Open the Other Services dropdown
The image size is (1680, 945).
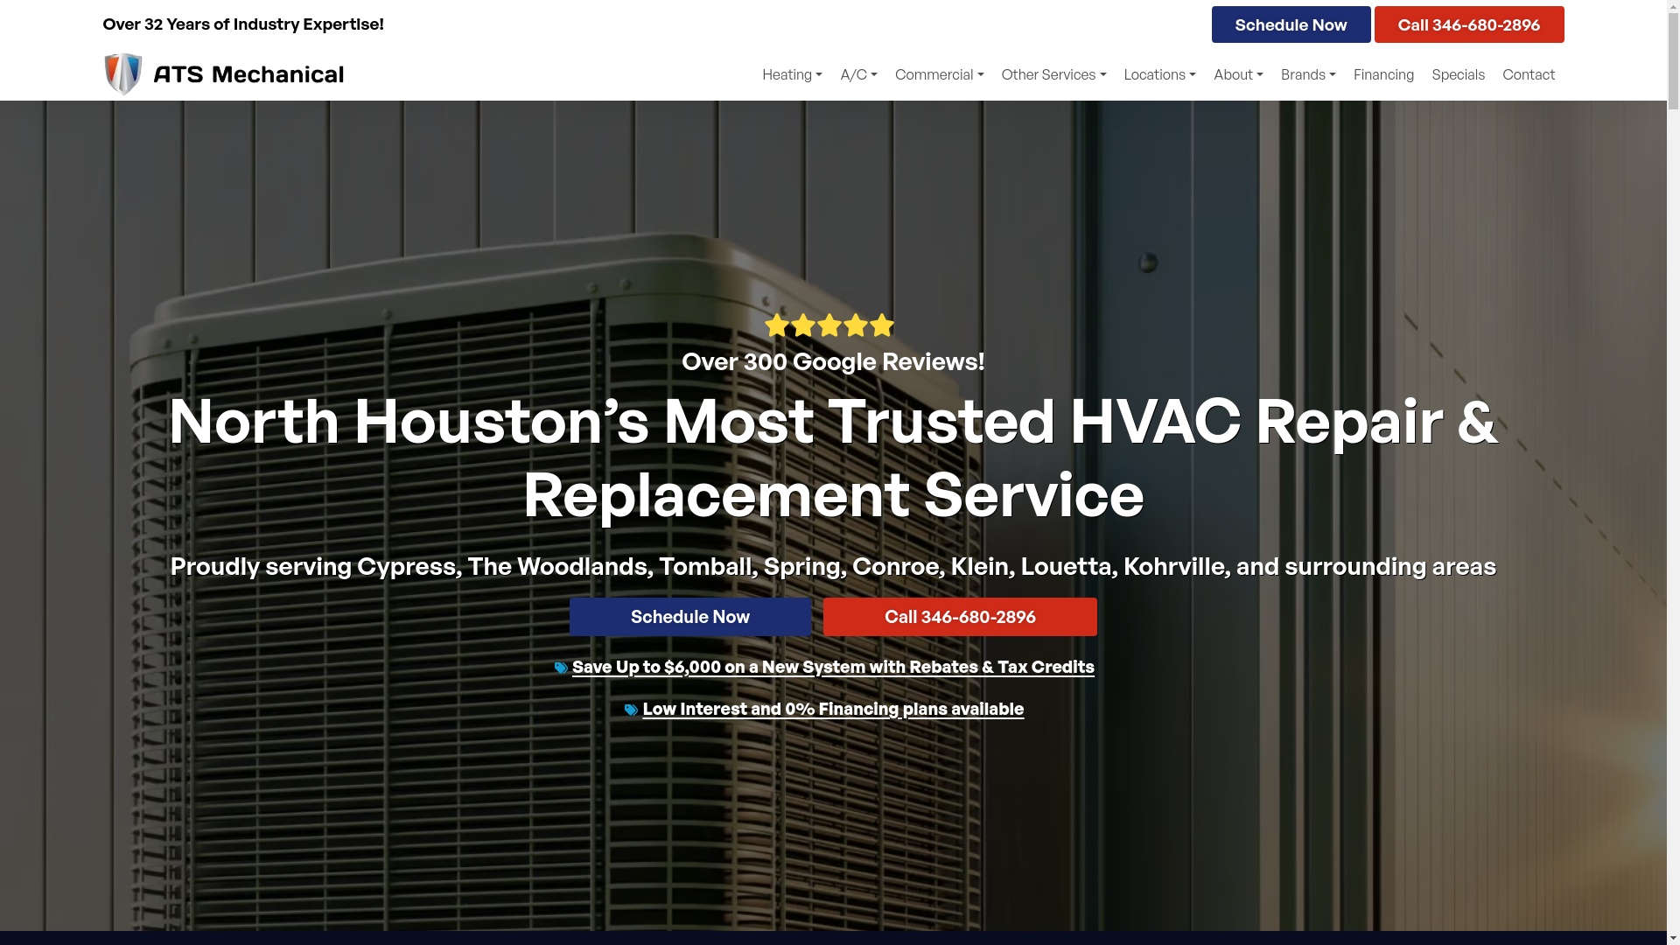coord(1053,74)
